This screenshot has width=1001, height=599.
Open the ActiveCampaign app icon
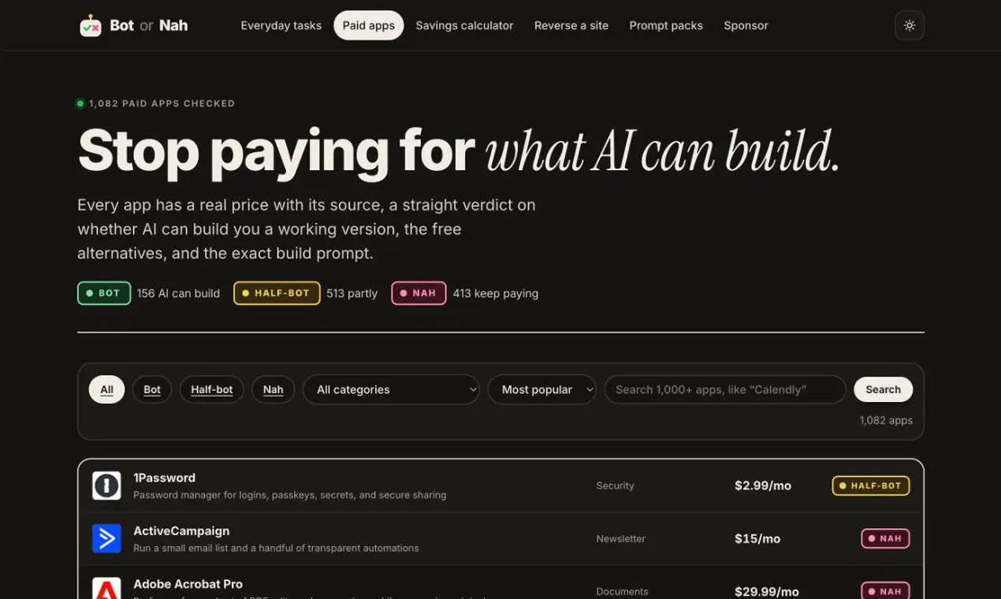(106, 539)
